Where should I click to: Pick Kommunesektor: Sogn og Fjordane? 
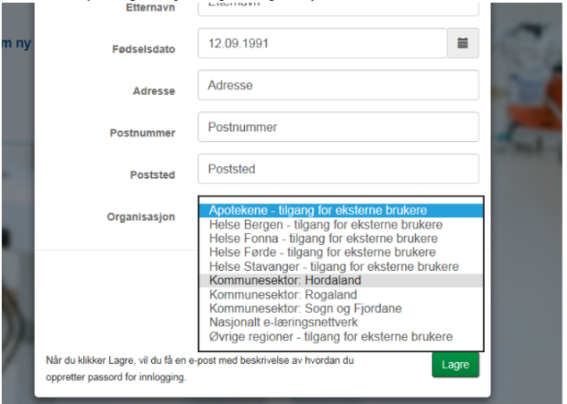point(341,308)
